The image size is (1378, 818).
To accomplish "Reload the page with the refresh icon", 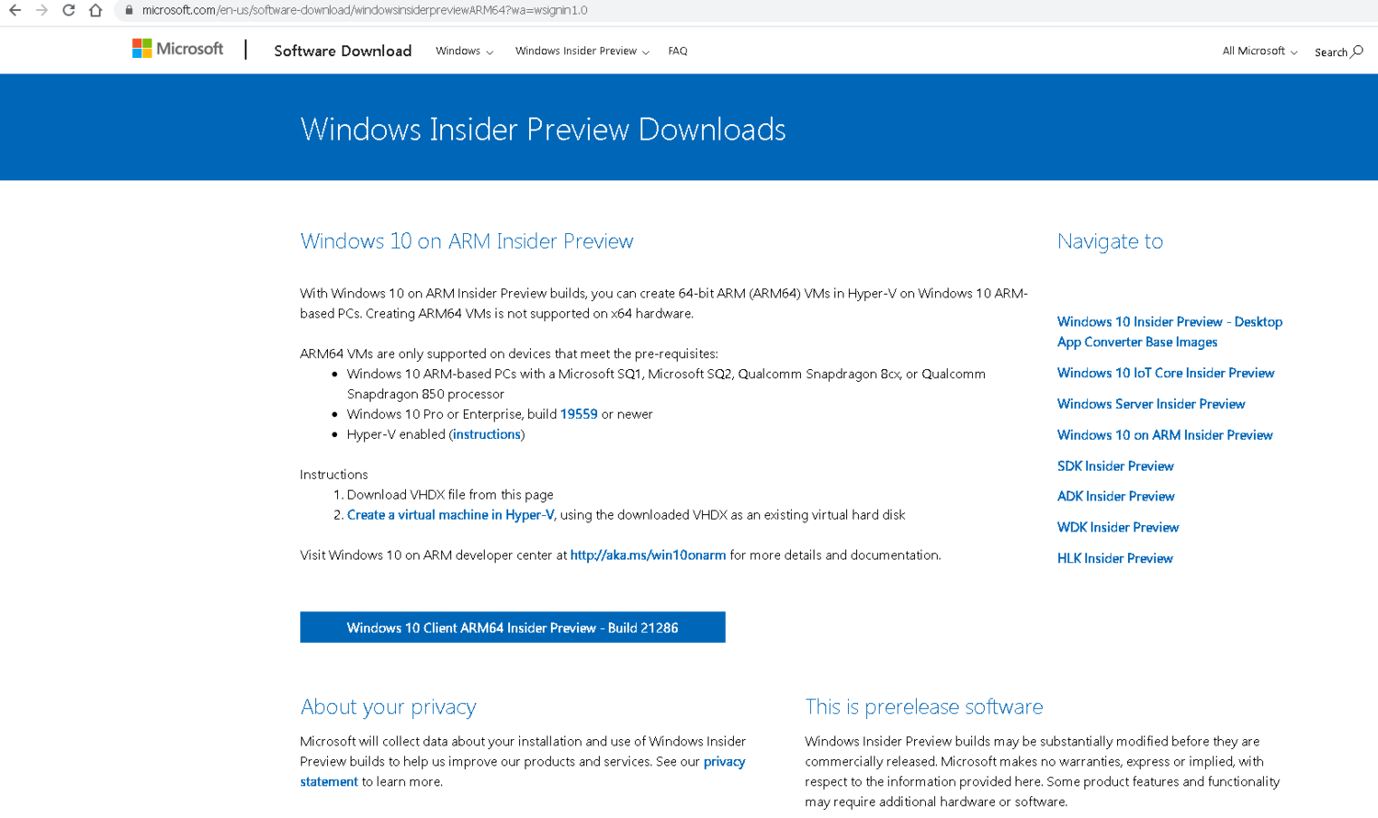I will [68, 10].
